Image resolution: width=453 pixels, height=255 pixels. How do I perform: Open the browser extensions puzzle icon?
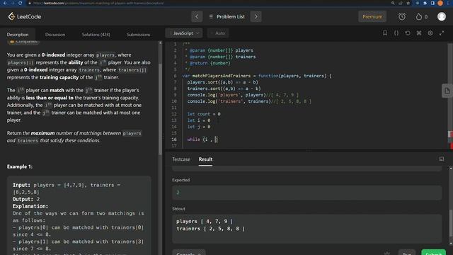click(425, 3)
